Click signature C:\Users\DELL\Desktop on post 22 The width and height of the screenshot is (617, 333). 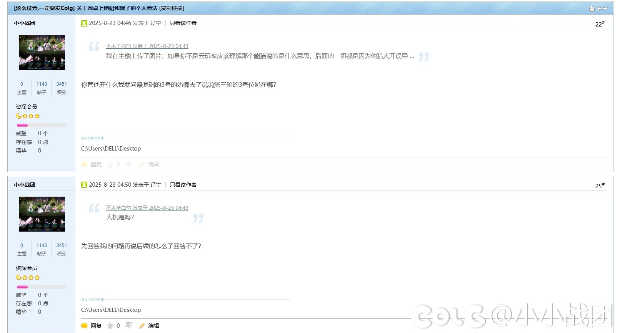(111, 149)
